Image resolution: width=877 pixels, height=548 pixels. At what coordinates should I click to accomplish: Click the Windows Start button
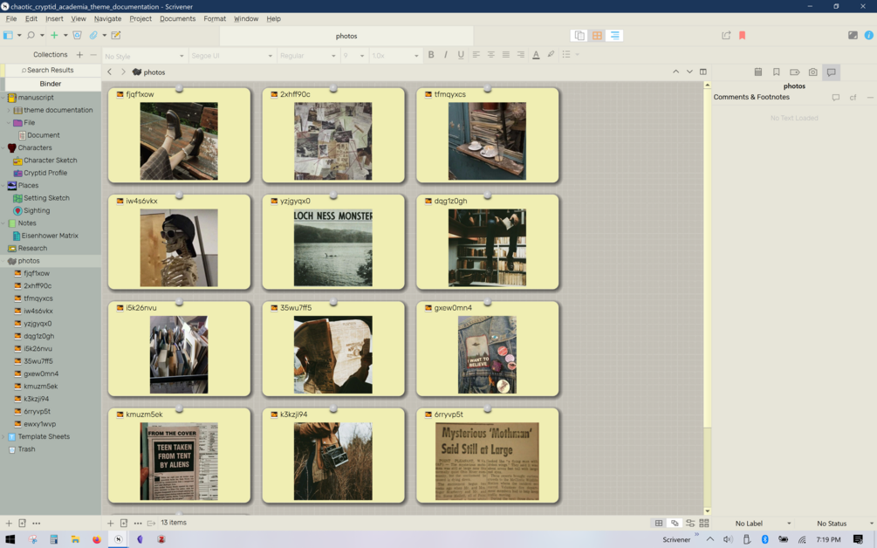(x=10, y=539)
